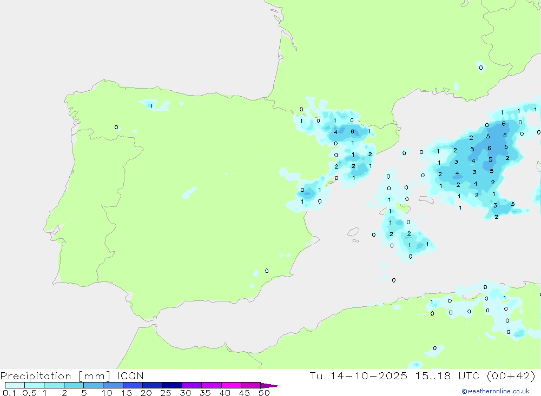The width and height of the screenshot is (541, 396).
Task: Click the legend label "20"
Action: (x=146, y=393)
